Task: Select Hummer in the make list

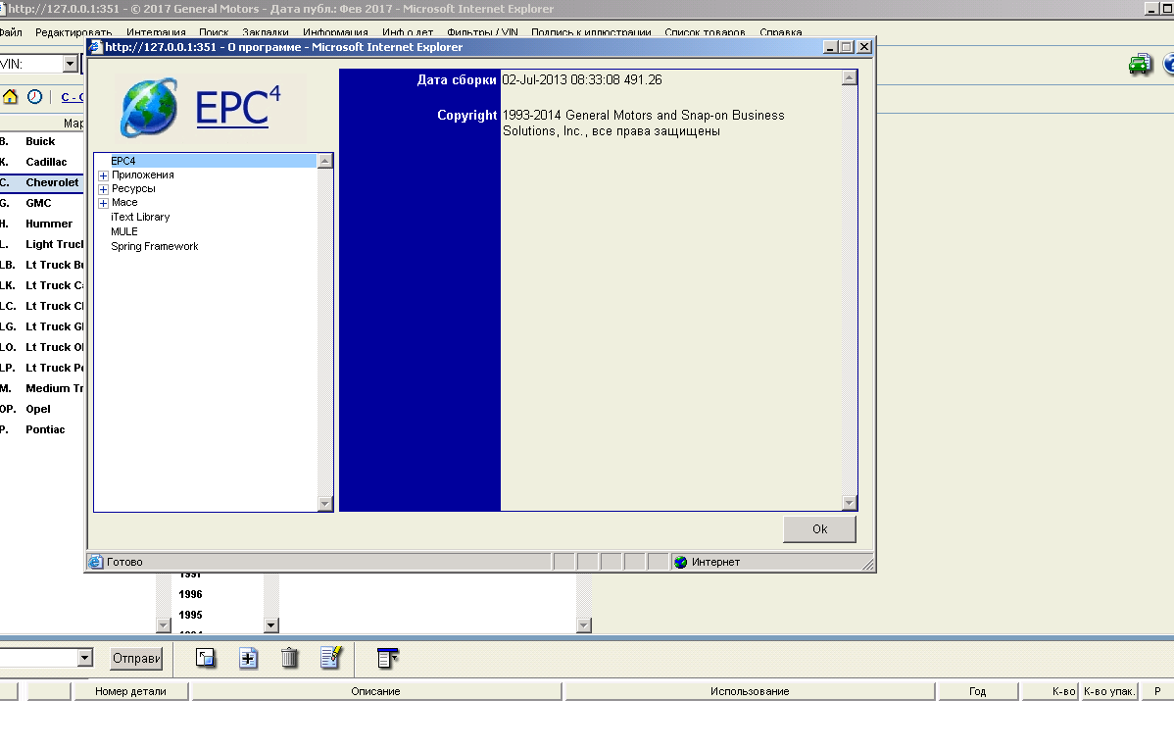Action: coord(49,224)
